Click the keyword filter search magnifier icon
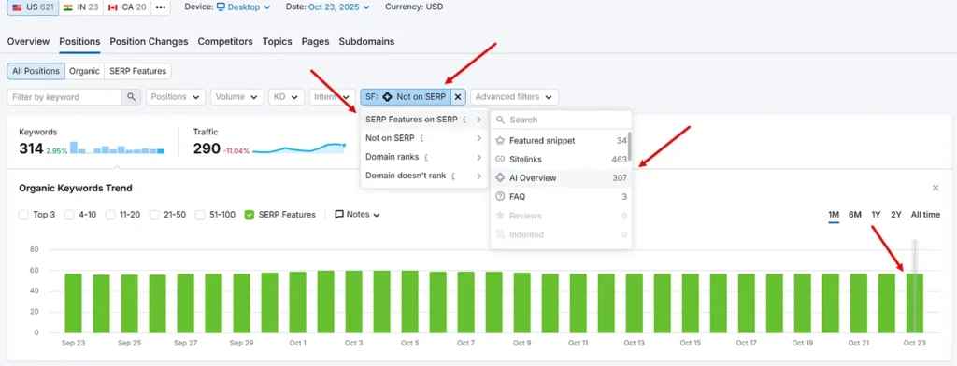The height and width of the screenshot is (366, 957). click(x=131, y=97)
